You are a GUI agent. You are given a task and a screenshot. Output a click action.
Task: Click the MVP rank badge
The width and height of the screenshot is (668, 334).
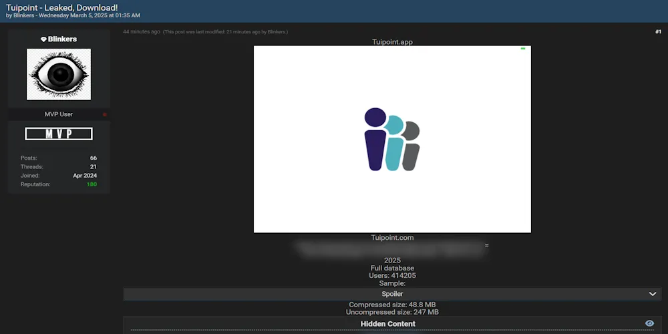tap(59, 134)
